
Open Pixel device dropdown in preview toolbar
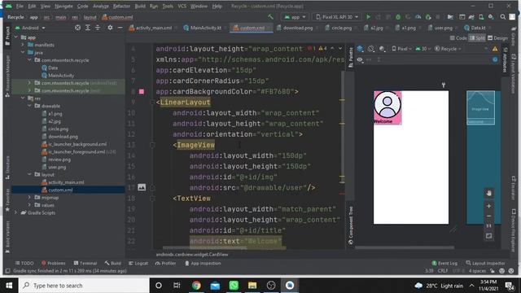tap(401, 49)
